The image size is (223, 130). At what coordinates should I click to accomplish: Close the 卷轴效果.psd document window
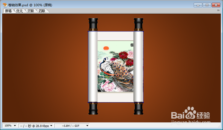pos(216,5)
